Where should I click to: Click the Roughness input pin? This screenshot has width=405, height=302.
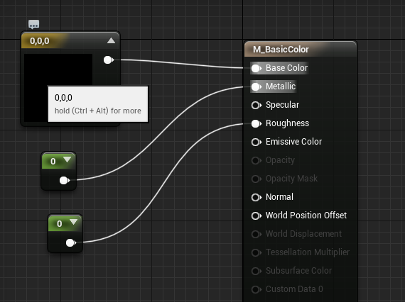pos(256,123)
